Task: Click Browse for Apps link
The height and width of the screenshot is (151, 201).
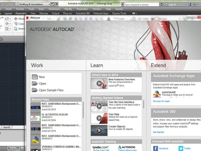Action: (161, 101)
